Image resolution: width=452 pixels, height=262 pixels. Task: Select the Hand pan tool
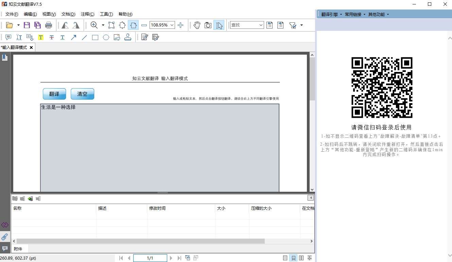(x=197, y=25)
